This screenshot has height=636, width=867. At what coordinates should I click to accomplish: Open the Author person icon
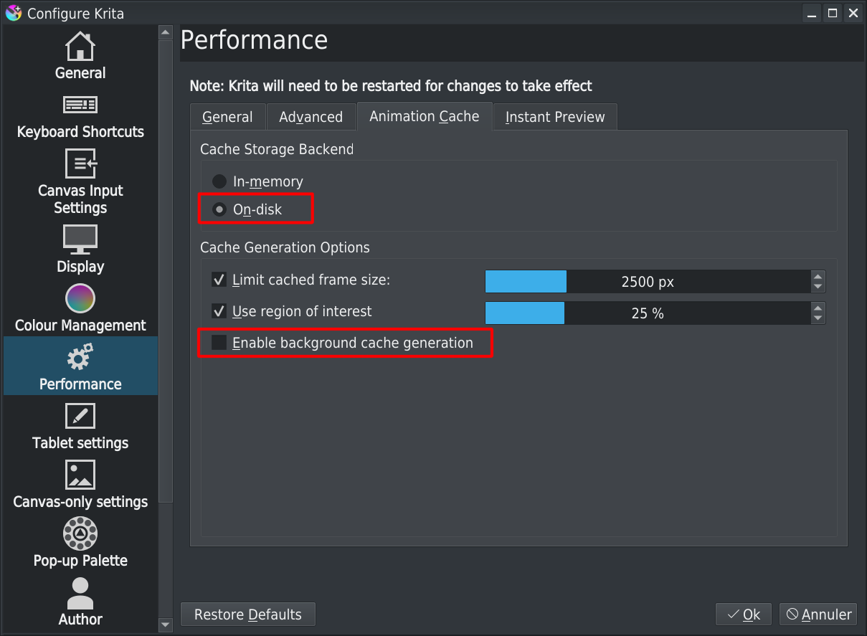[x=80, y=593]
